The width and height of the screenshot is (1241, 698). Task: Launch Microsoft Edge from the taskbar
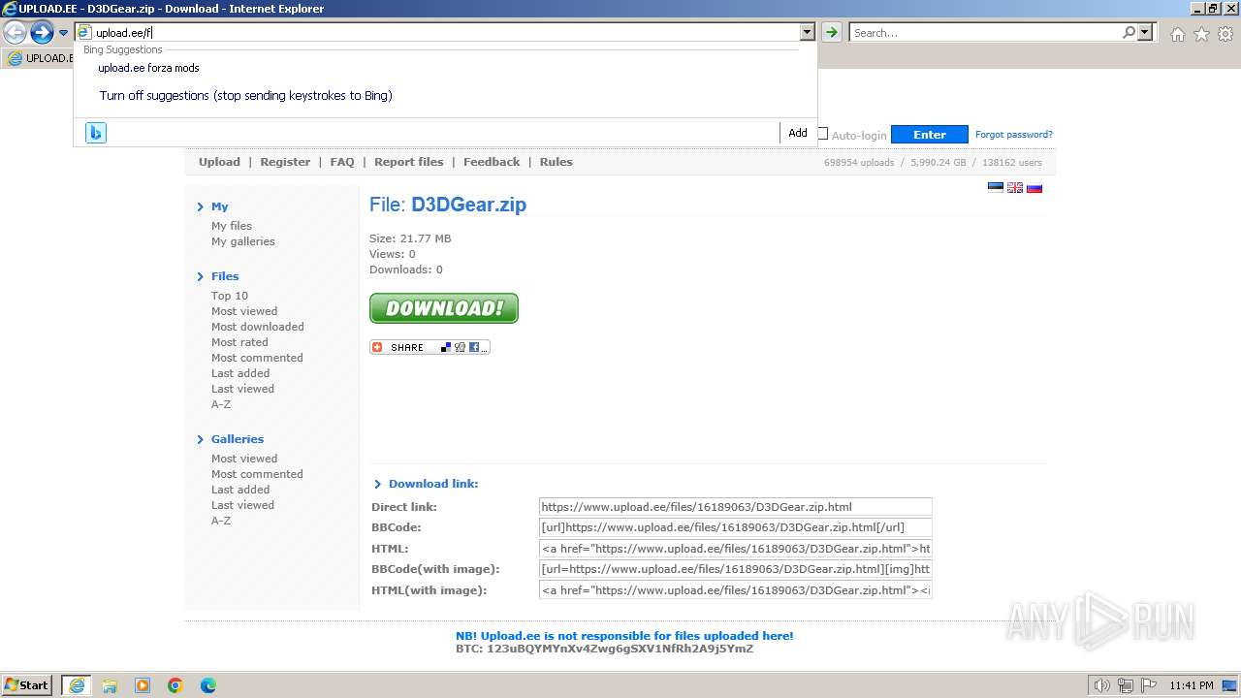pos(208,685)
